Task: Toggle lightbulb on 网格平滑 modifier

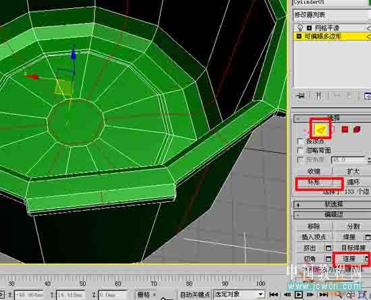Action: [x=300, y=28]
